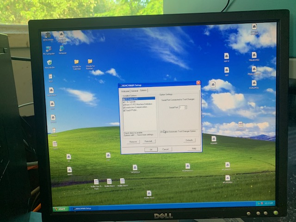Increase the Serial Port spinner value
The width and height of the screenshot is (296, 222).
(185, 106)
